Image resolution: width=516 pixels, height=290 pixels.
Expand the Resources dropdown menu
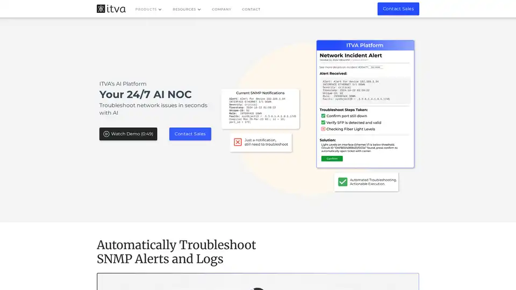(184, 9)
